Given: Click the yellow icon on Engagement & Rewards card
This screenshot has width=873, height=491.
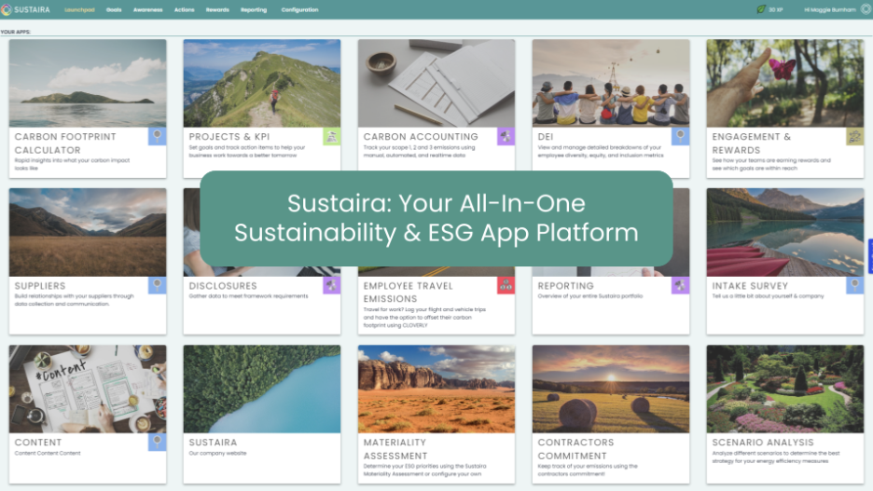Looking at the screenshot, I should pyautogui.click(x=854, y=136).
